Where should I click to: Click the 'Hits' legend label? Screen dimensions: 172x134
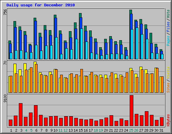tap(168, 14)
